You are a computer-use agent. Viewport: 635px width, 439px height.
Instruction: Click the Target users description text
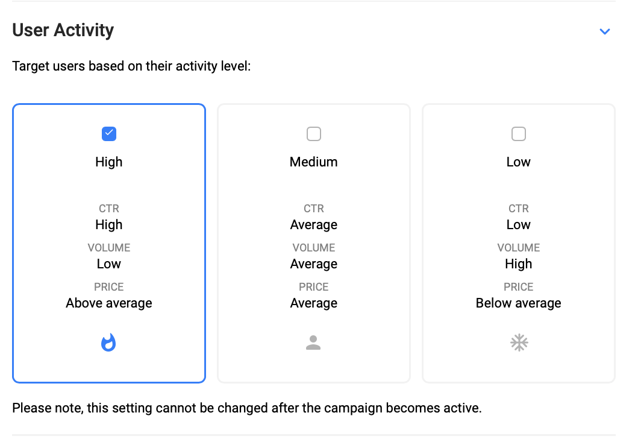[x=131, y=66]
